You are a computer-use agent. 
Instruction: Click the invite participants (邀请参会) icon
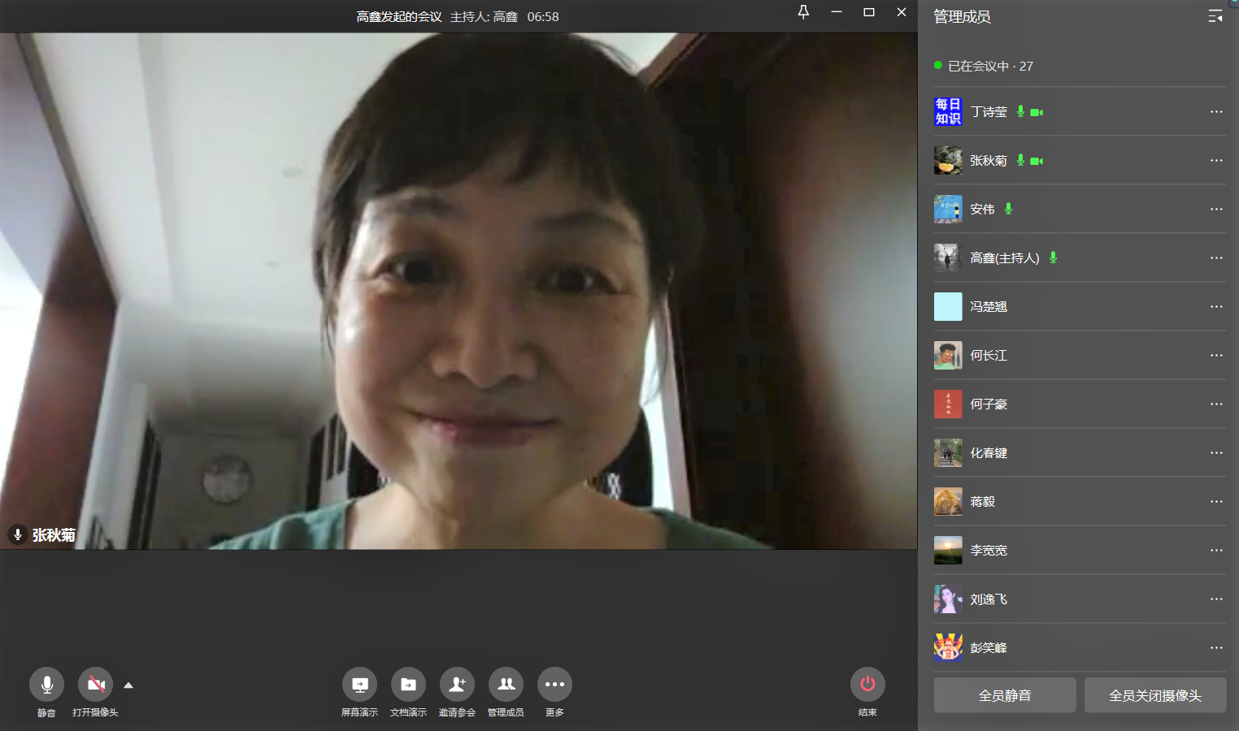coord(457,685)
